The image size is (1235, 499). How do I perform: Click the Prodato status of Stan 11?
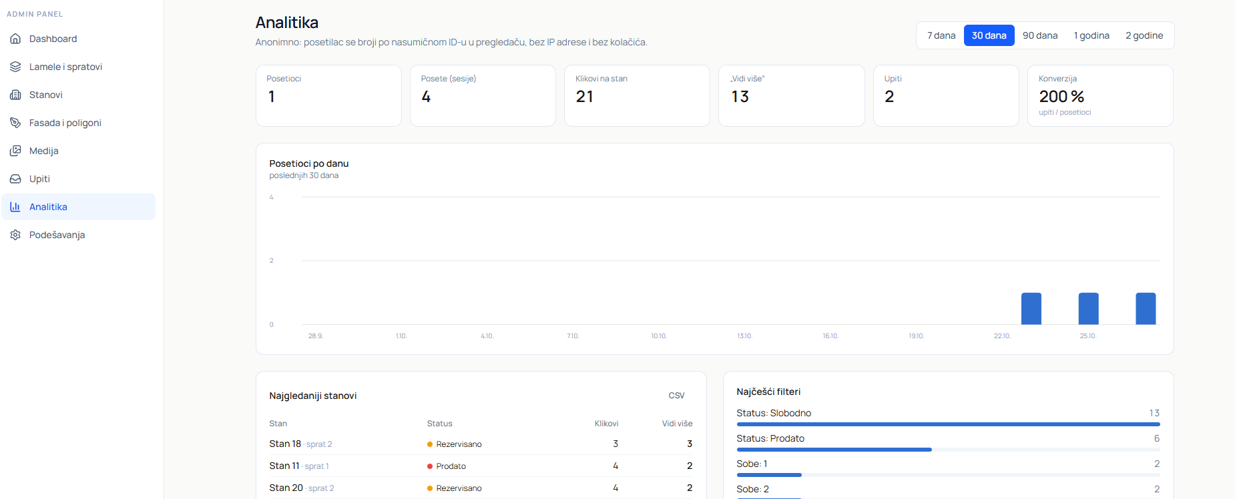pos(447,466)
